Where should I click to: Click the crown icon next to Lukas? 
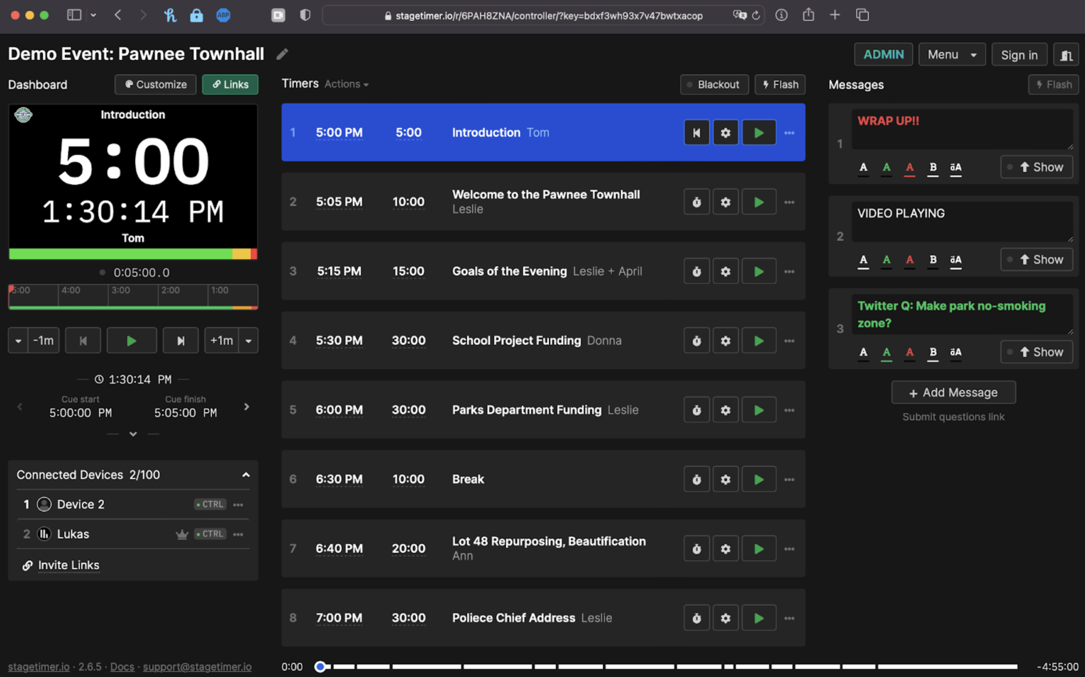[182, 534]
